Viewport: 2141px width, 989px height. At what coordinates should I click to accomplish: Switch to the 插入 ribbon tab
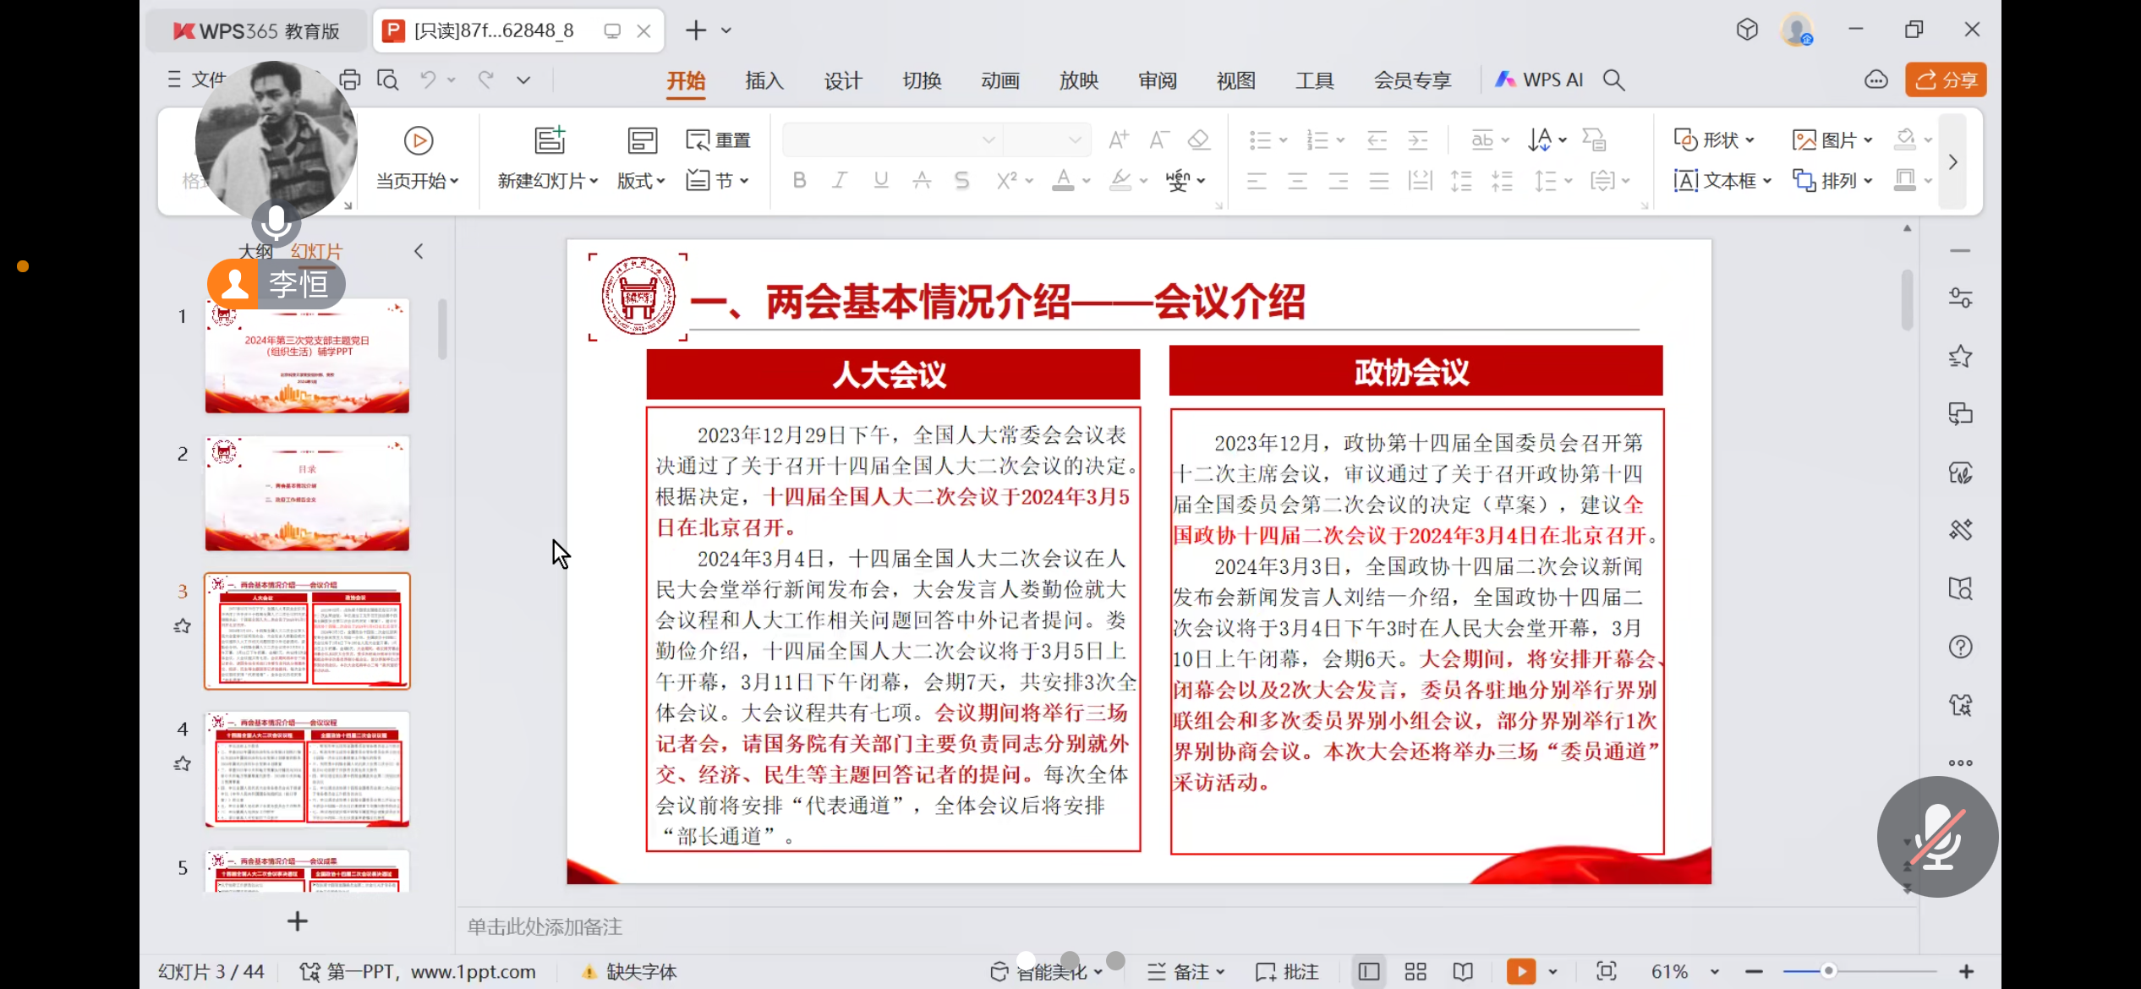click(x=764, y=79)
